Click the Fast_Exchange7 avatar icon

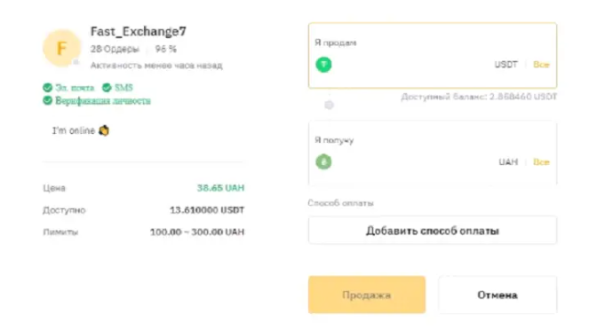(x=61, y=49)
